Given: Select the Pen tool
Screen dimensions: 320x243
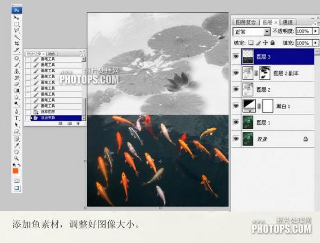Looking at the screenshot, I should (x=17, y=112).
